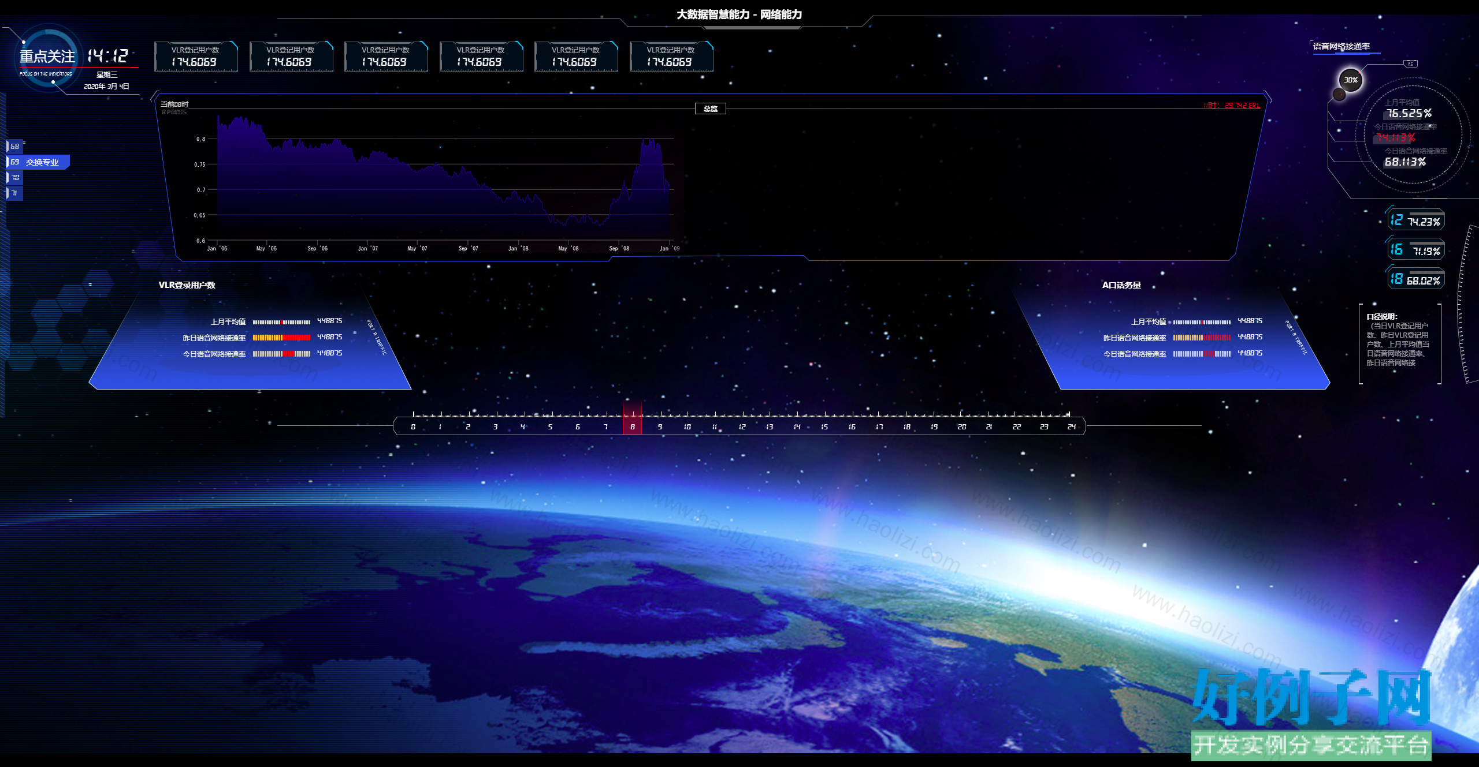Image resolution: width=1479 pixels, height=767 pixels.
Task: Click 今日语音网络接通率 bar in VLR登录用户数 panel
Action: coord(281,354)
